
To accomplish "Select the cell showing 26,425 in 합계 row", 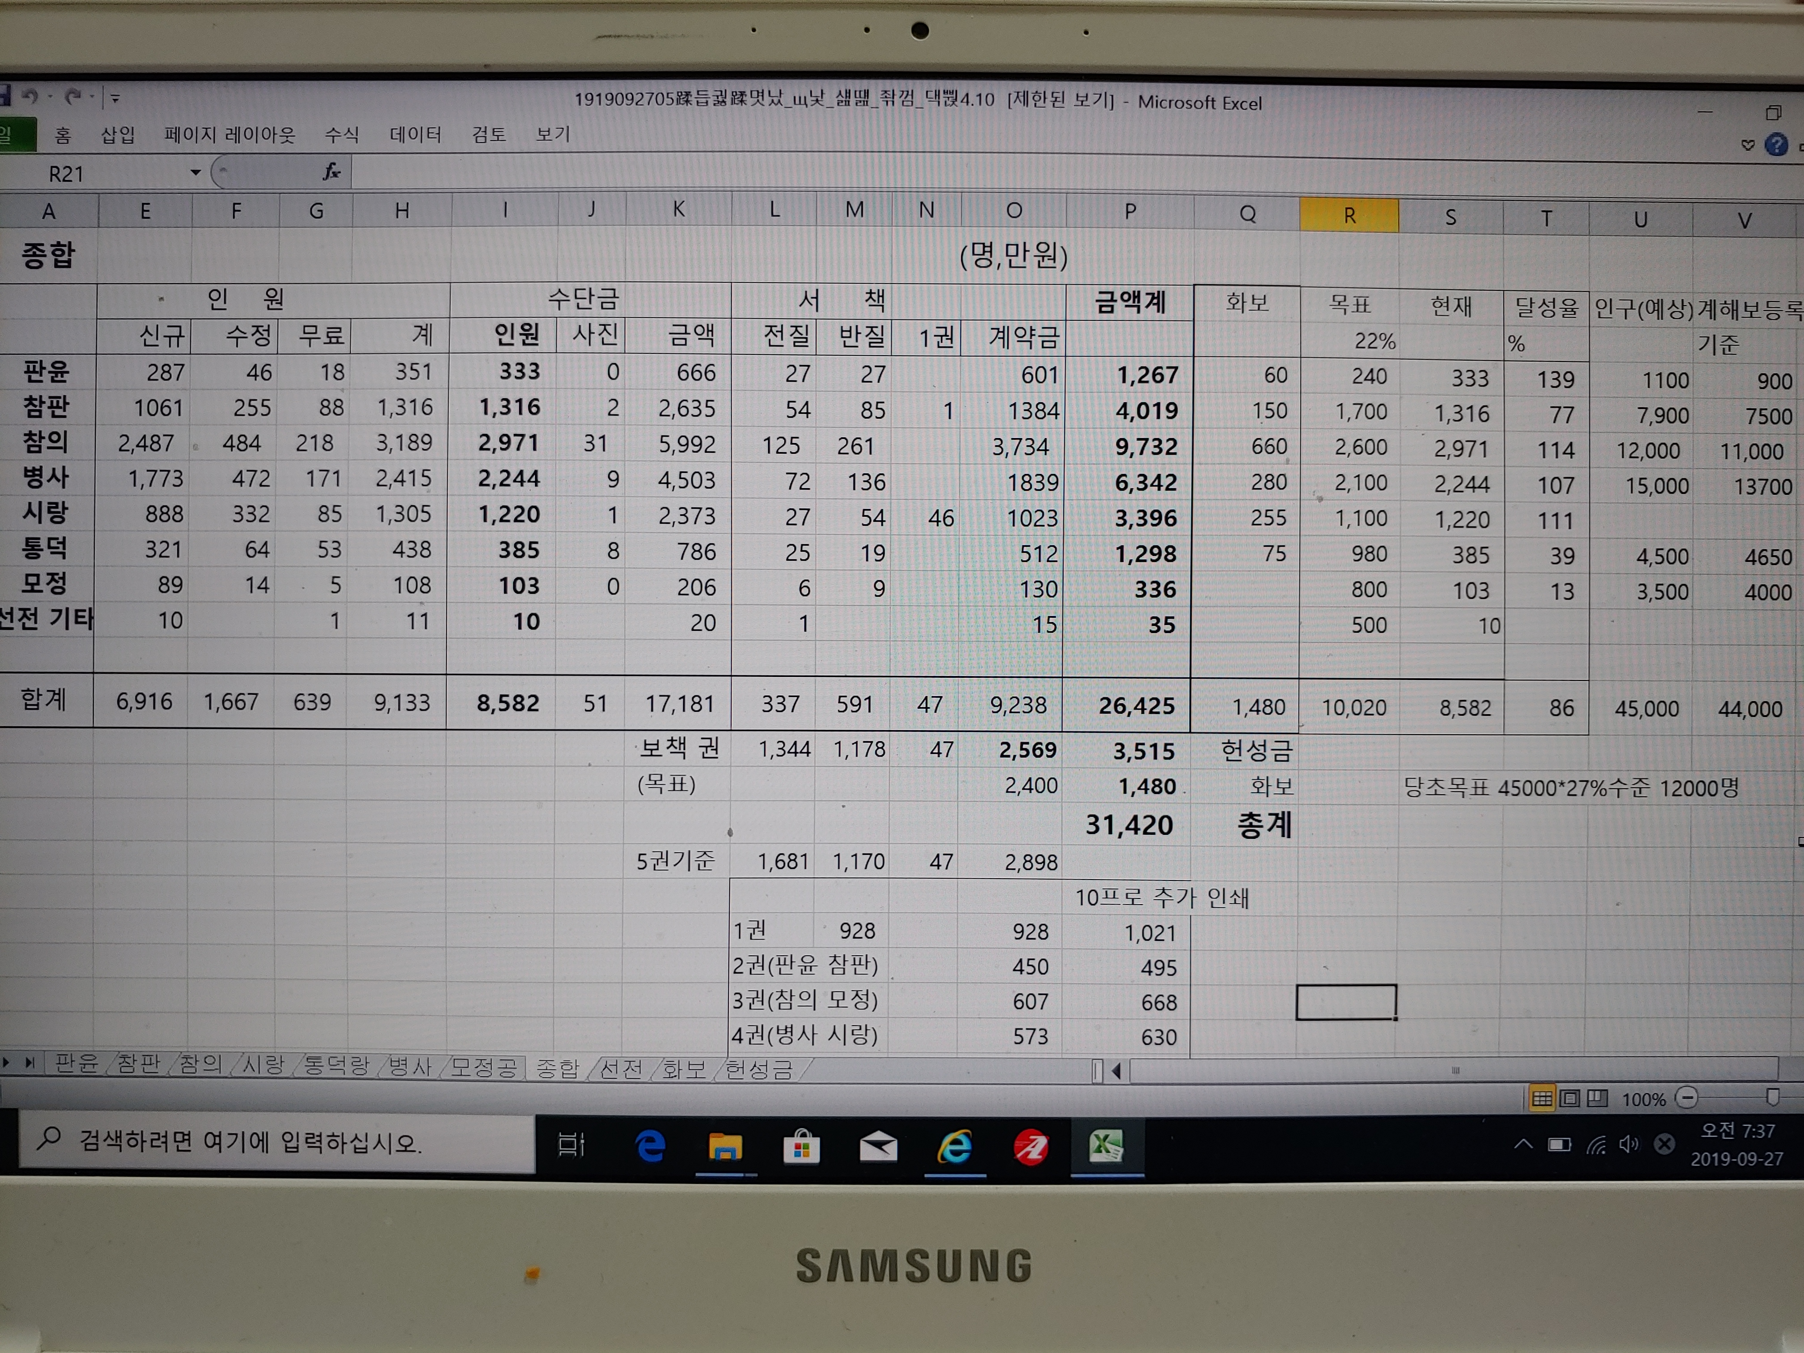I will pyautogui.click(x=1128, y=706).
